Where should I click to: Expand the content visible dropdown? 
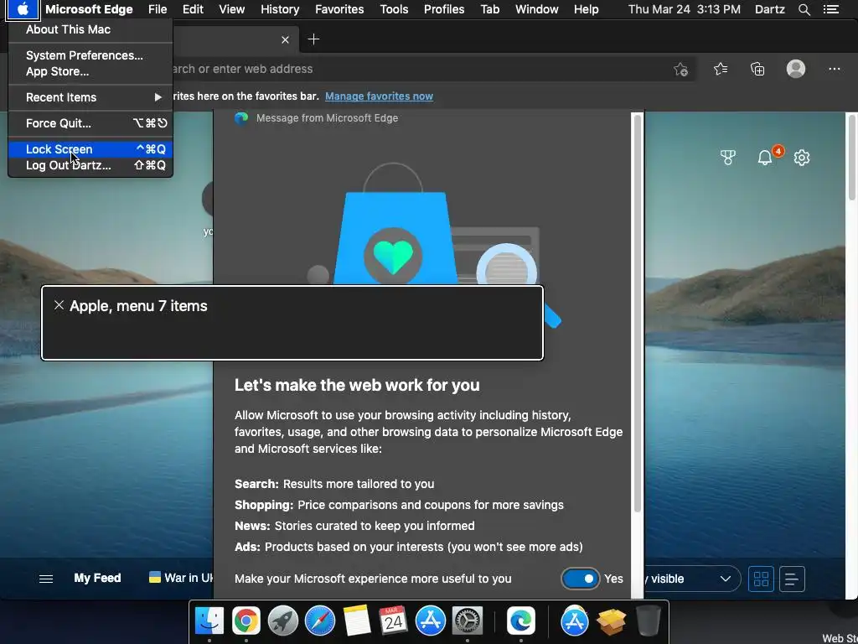click(x=692, y=579)
